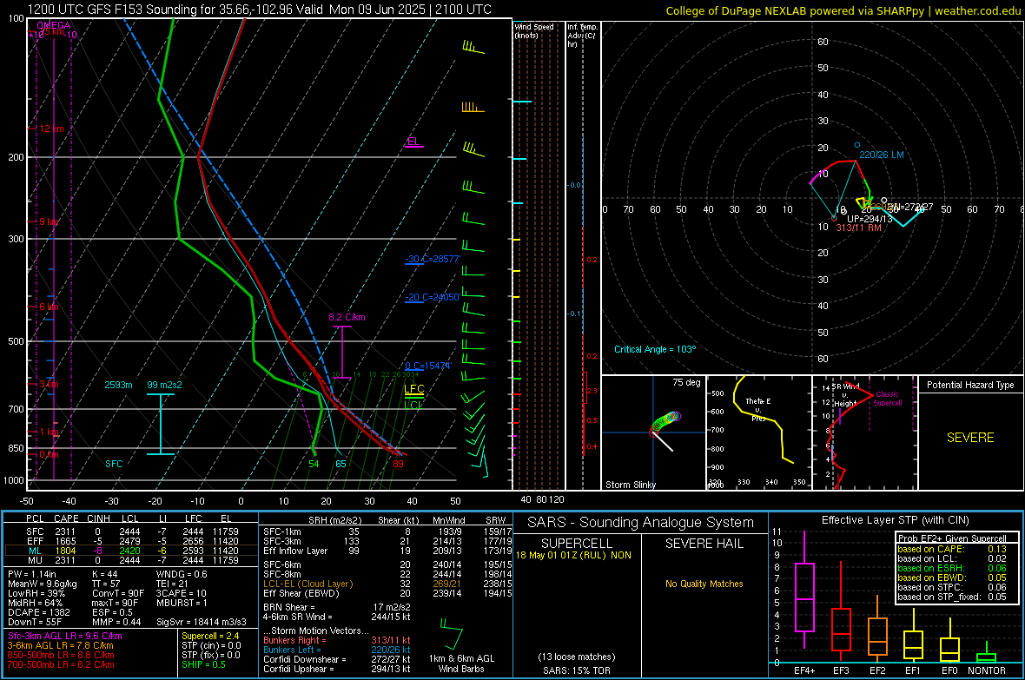Click the 1km and 6km wind barbs graphic
This screenshot has width=1025, height=680.
pyautogui.click(x=452, y=633)
